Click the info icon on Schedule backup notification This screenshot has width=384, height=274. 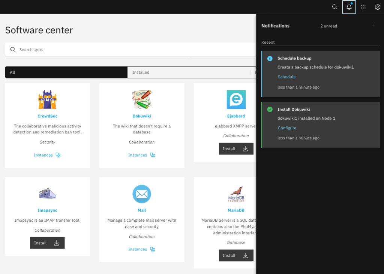(270, 59)
